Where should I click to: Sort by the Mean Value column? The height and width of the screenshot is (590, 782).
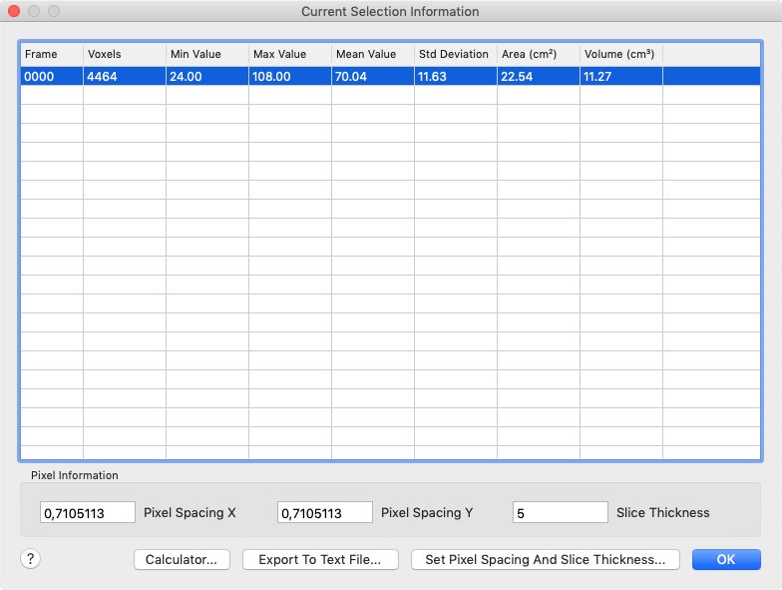pos(372,54)
